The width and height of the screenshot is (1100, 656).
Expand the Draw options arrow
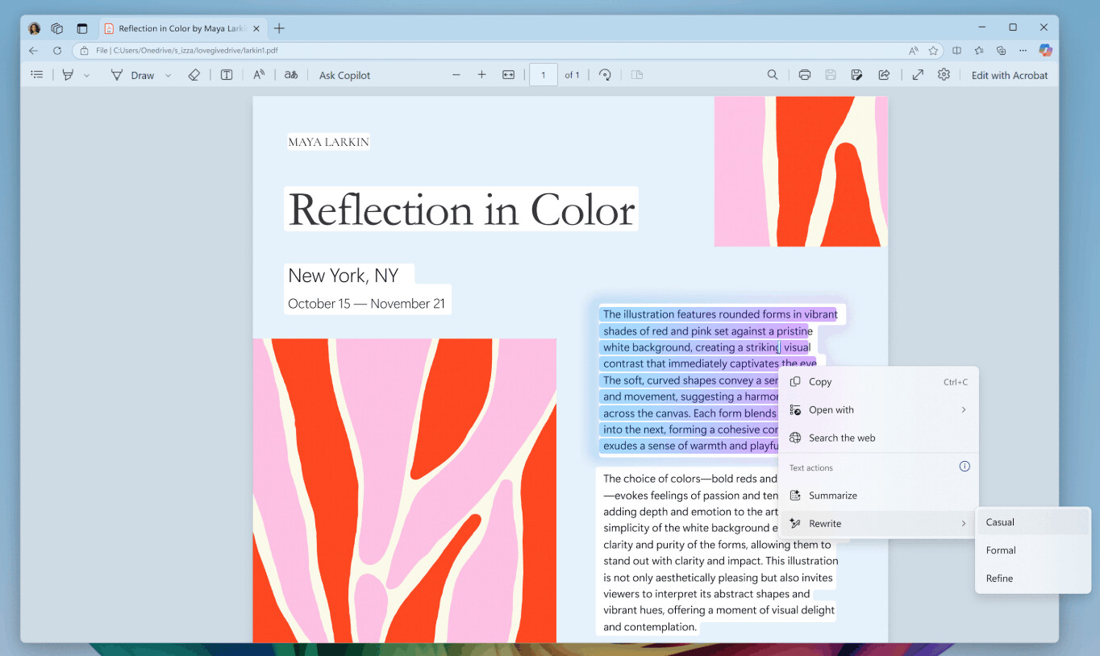[168, 75]
